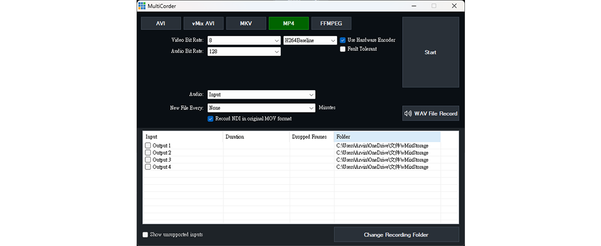Minimize the MultiCorder window
The image size is (601, 246).
(414, 6)
